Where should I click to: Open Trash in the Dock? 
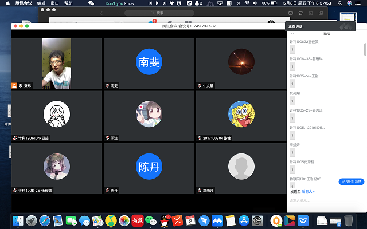pyautogui.click(x=348, y=220)
